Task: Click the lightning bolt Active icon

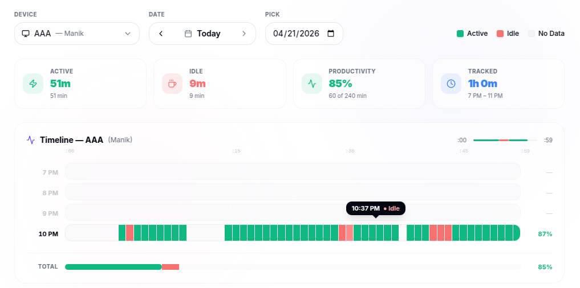Action: [33, 84]
